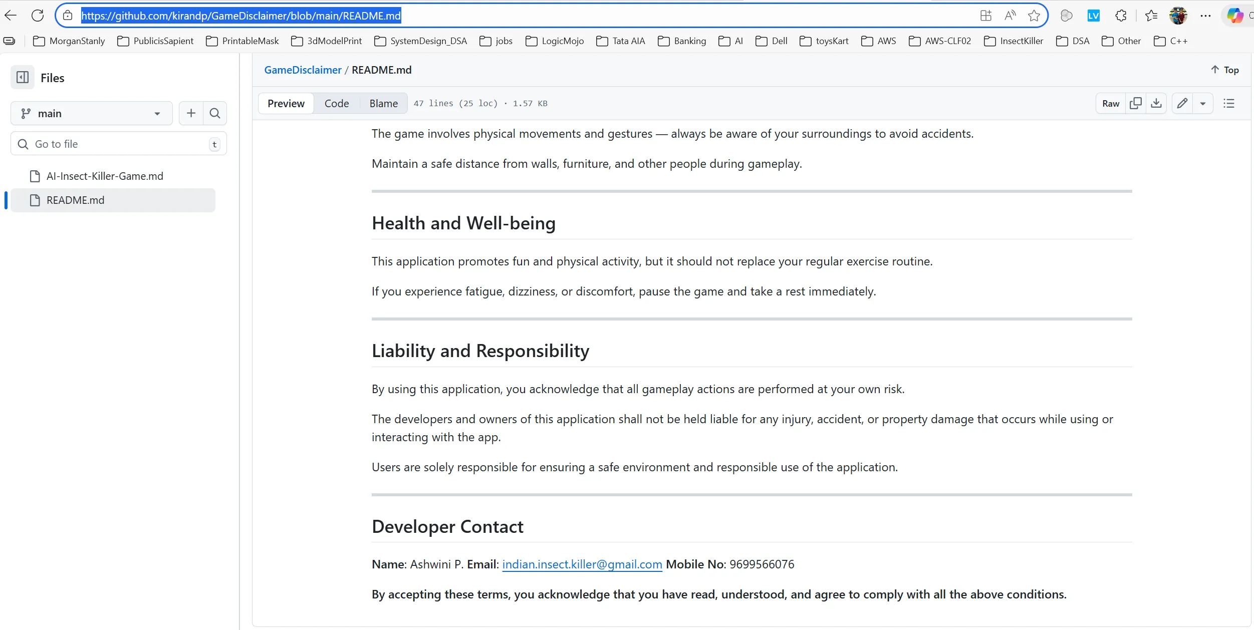Open the Extensions puzzle icon

tap(1121, 16)
